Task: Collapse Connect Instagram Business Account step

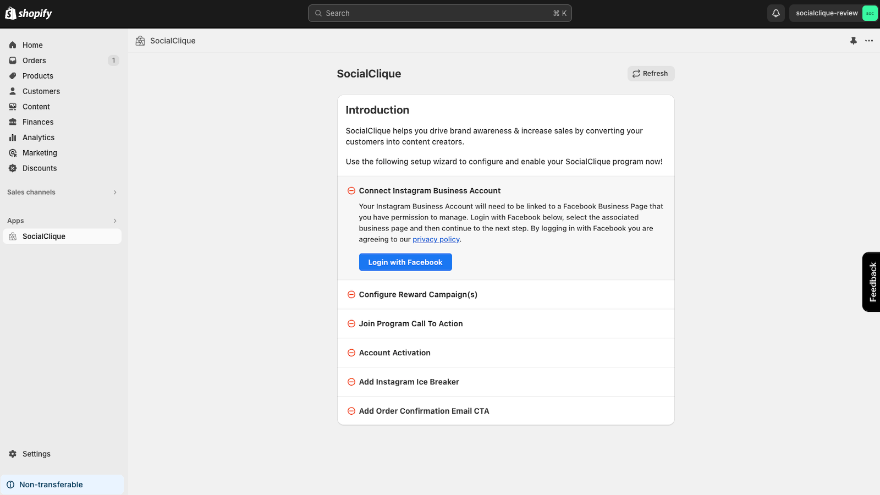Action: point(430,191)
